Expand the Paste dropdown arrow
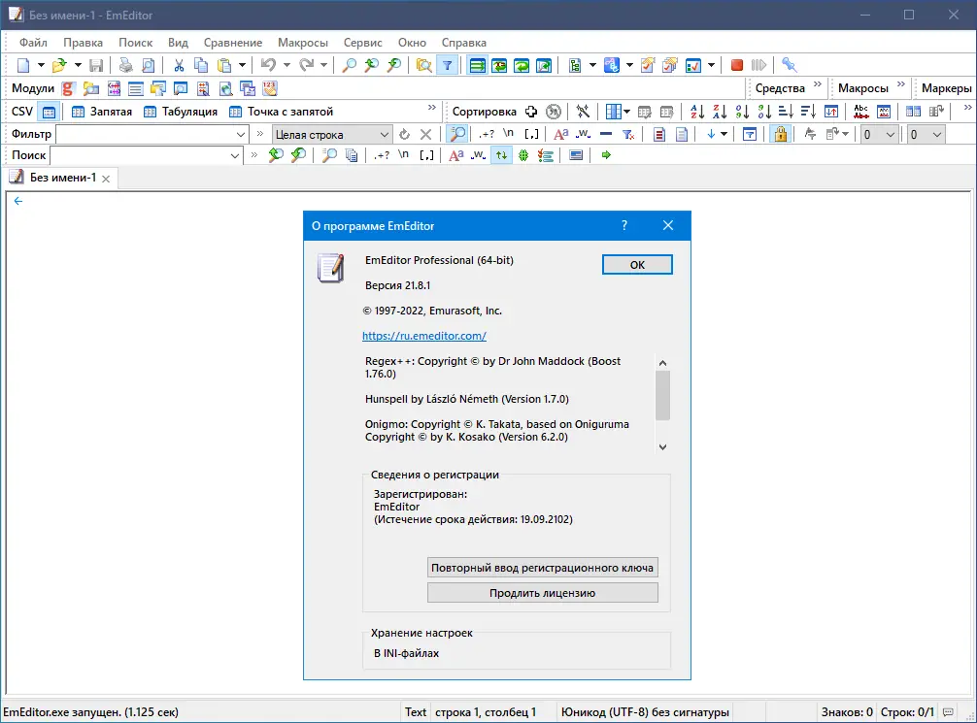The height and width of the screenshot is (723, 977). [x=242, y=65]
